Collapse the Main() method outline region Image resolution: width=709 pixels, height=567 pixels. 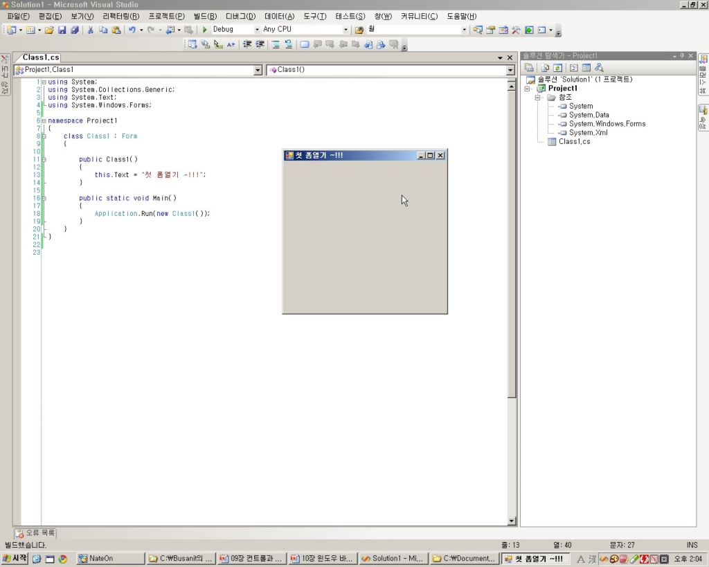coord(44,198)
